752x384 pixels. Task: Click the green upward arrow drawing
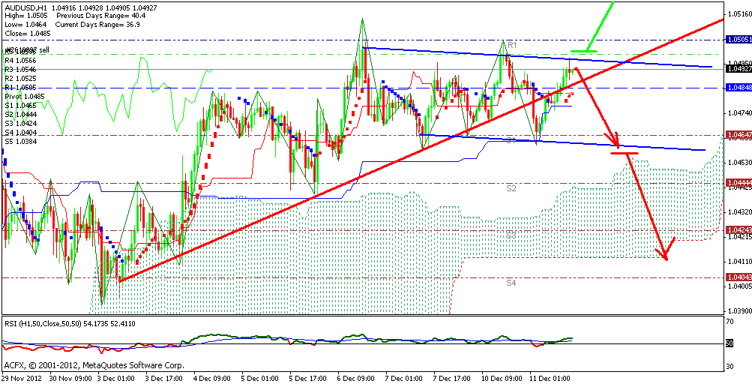pyautogui.click(x=600, y=25)
